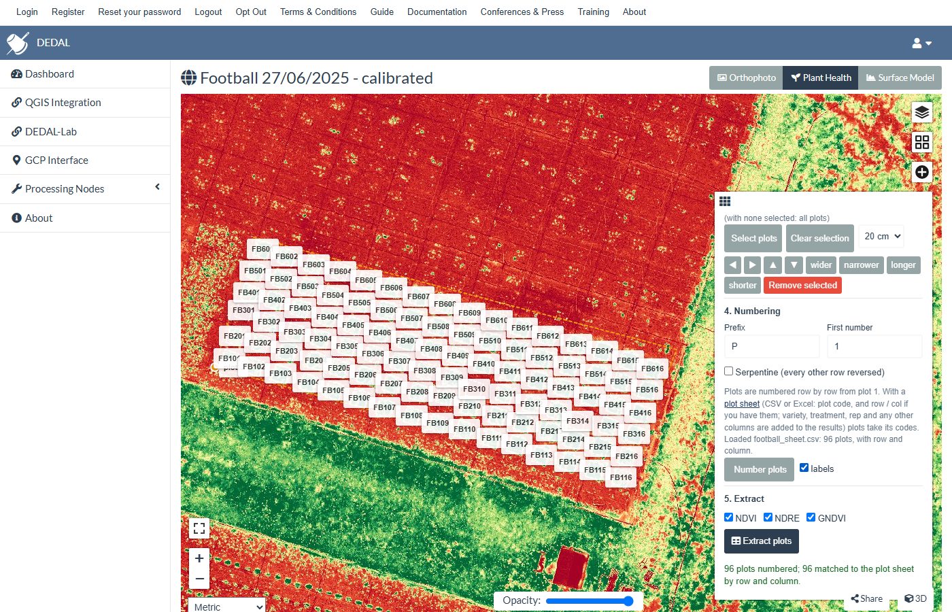
Task: Click the Extract plots button
Action: click(x=762, y=541)
